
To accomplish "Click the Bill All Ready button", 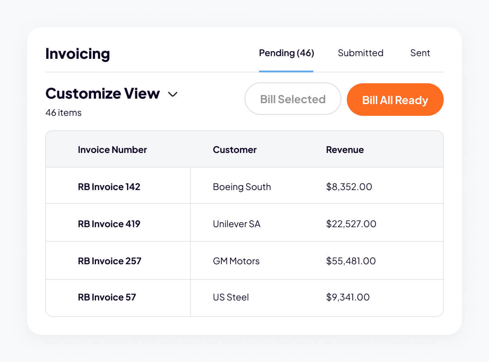I will (x=395, y=100).
